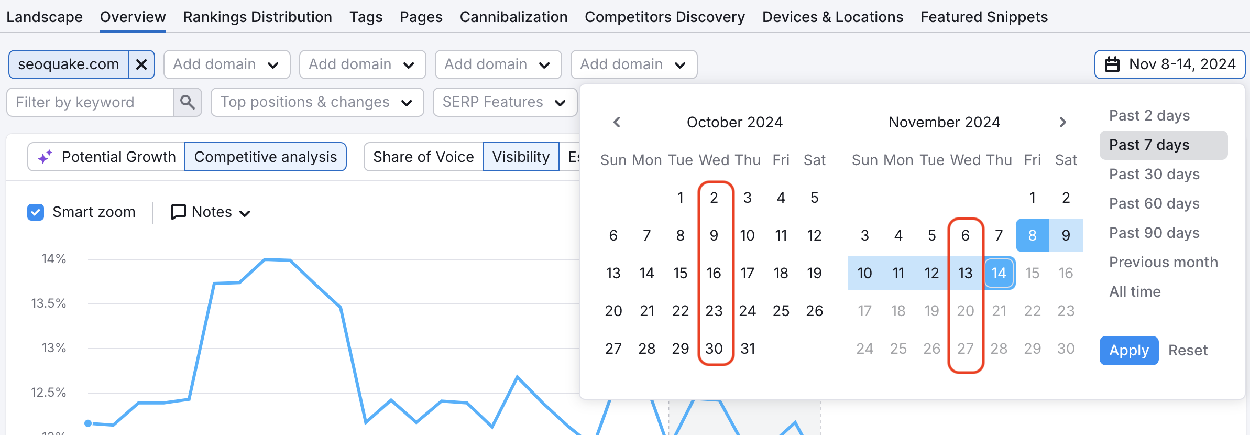Go to next month with the right arrow
Image resolution: width=1250 pixels, height=435 pixels.
coord(1062,122)
